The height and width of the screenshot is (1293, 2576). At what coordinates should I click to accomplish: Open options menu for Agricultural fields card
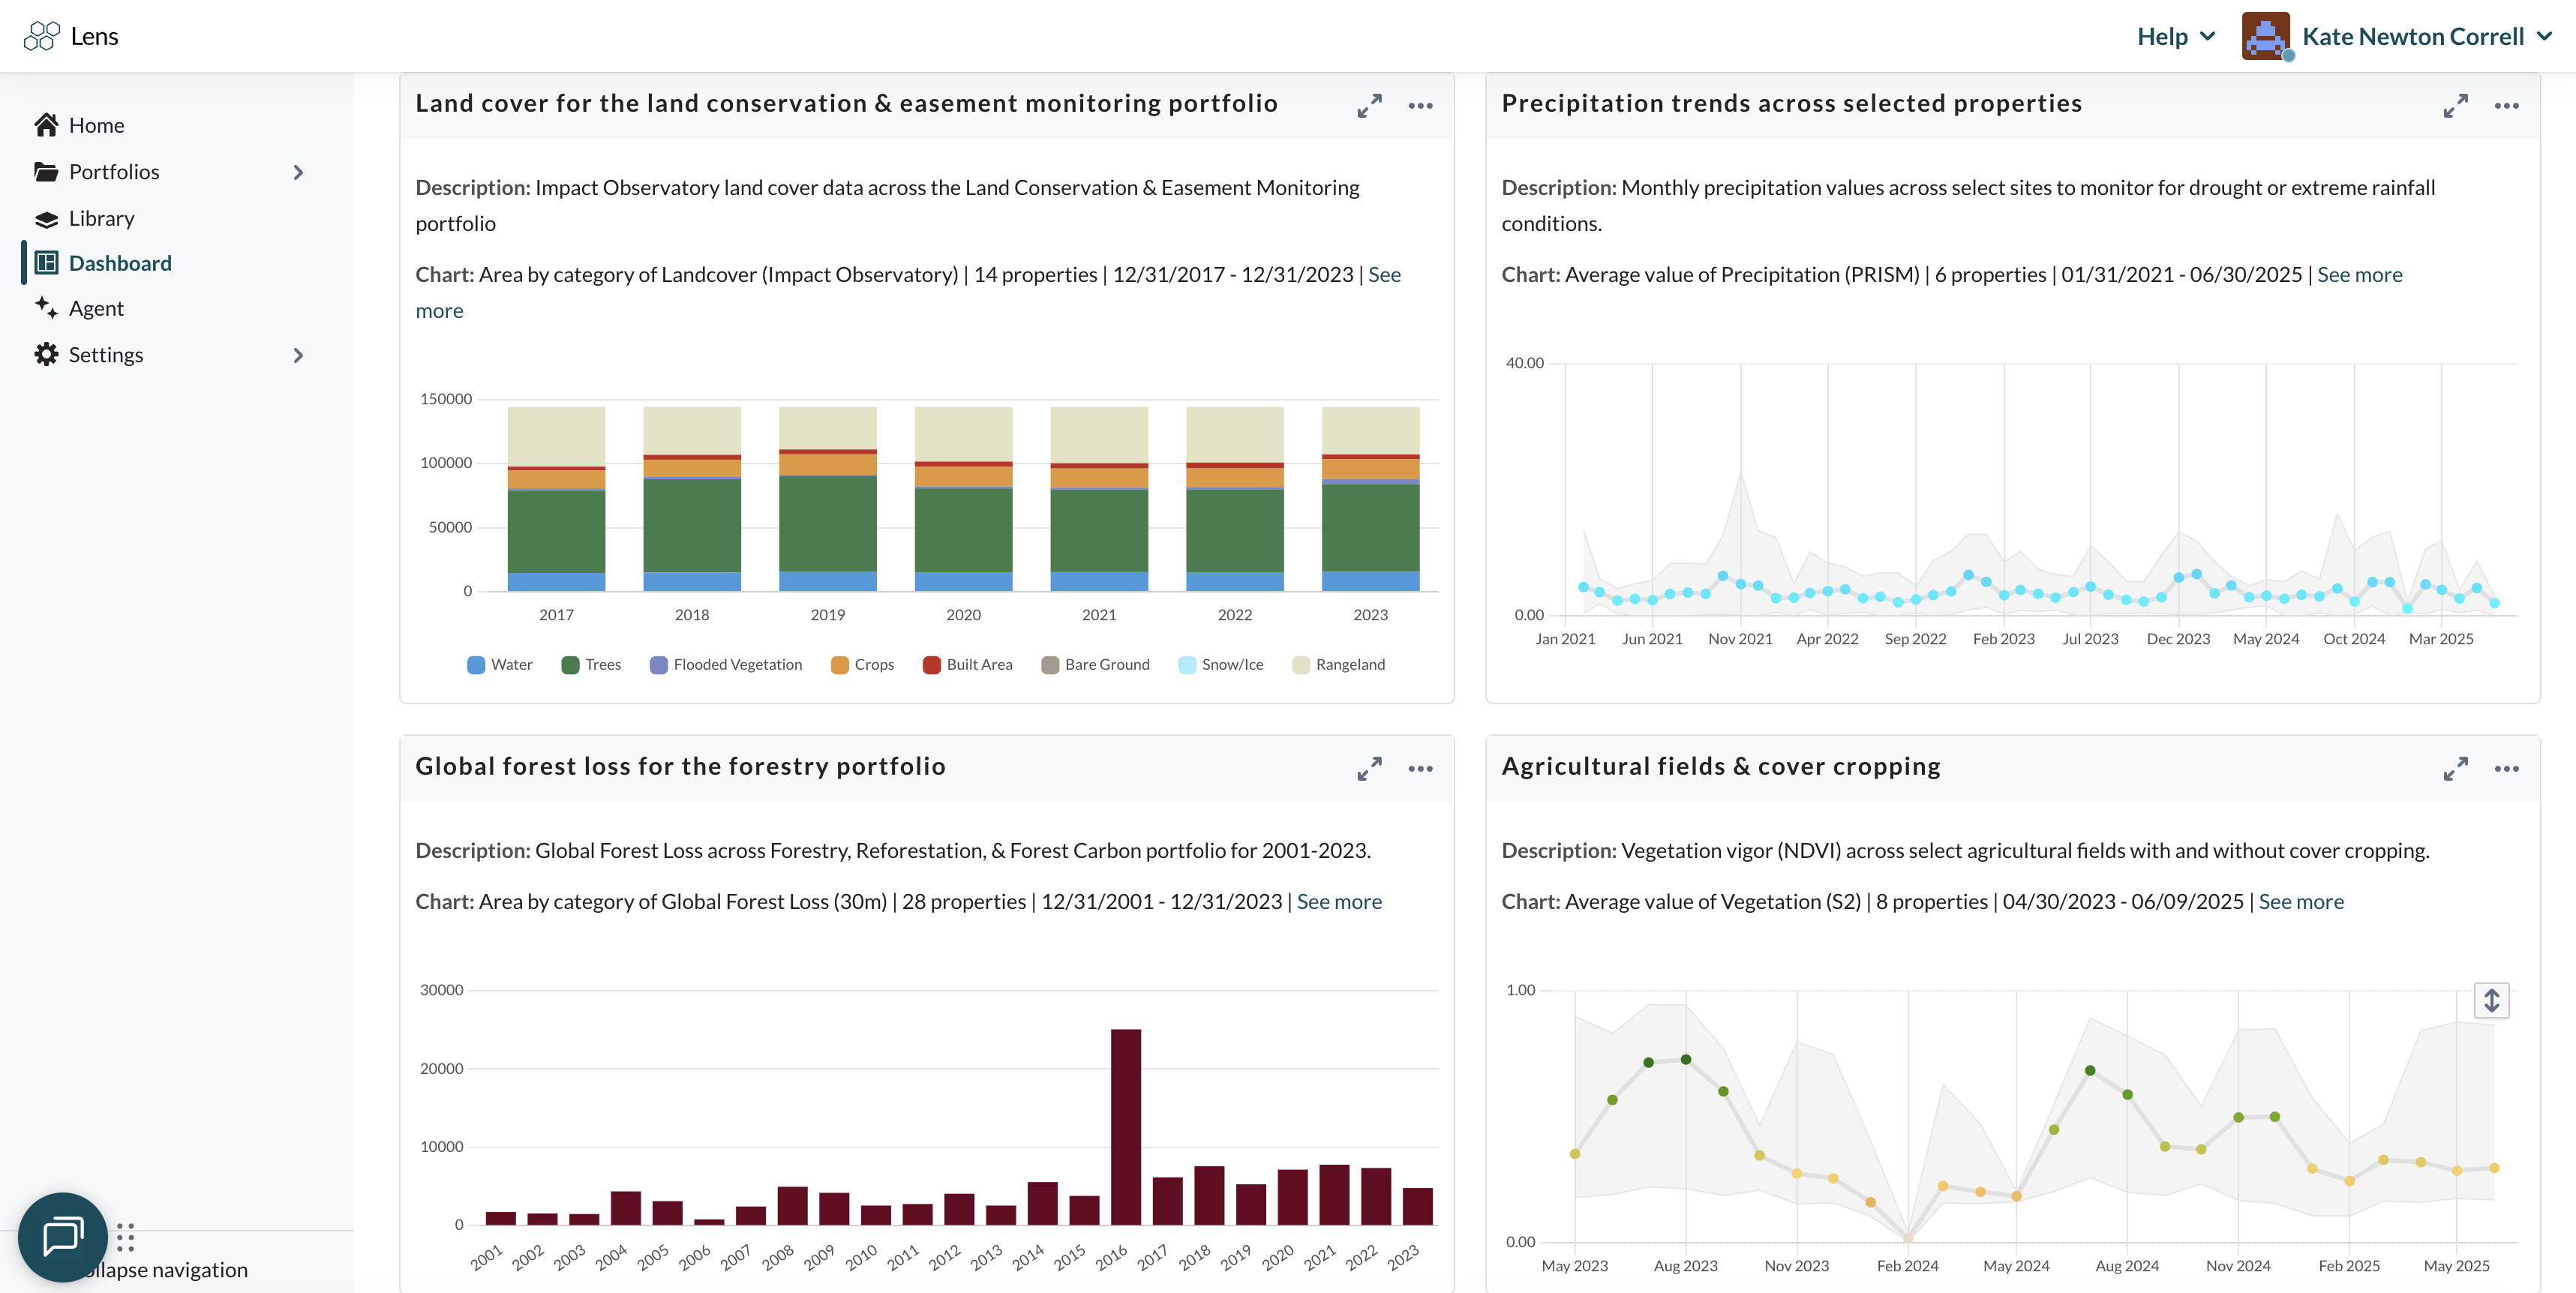click(x=2506, y=768)
